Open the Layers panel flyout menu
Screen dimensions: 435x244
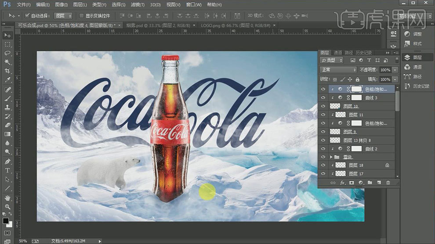(x=395, y=53)
